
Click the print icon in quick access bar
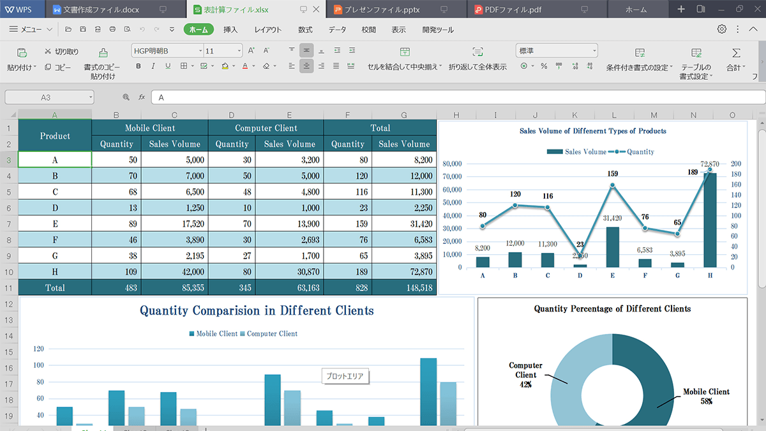pos(112,29)
